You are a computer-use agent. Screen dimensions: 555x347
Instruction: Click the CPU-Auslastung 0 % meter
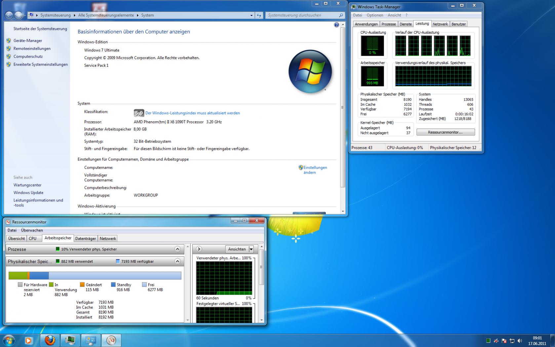(372, 46)
